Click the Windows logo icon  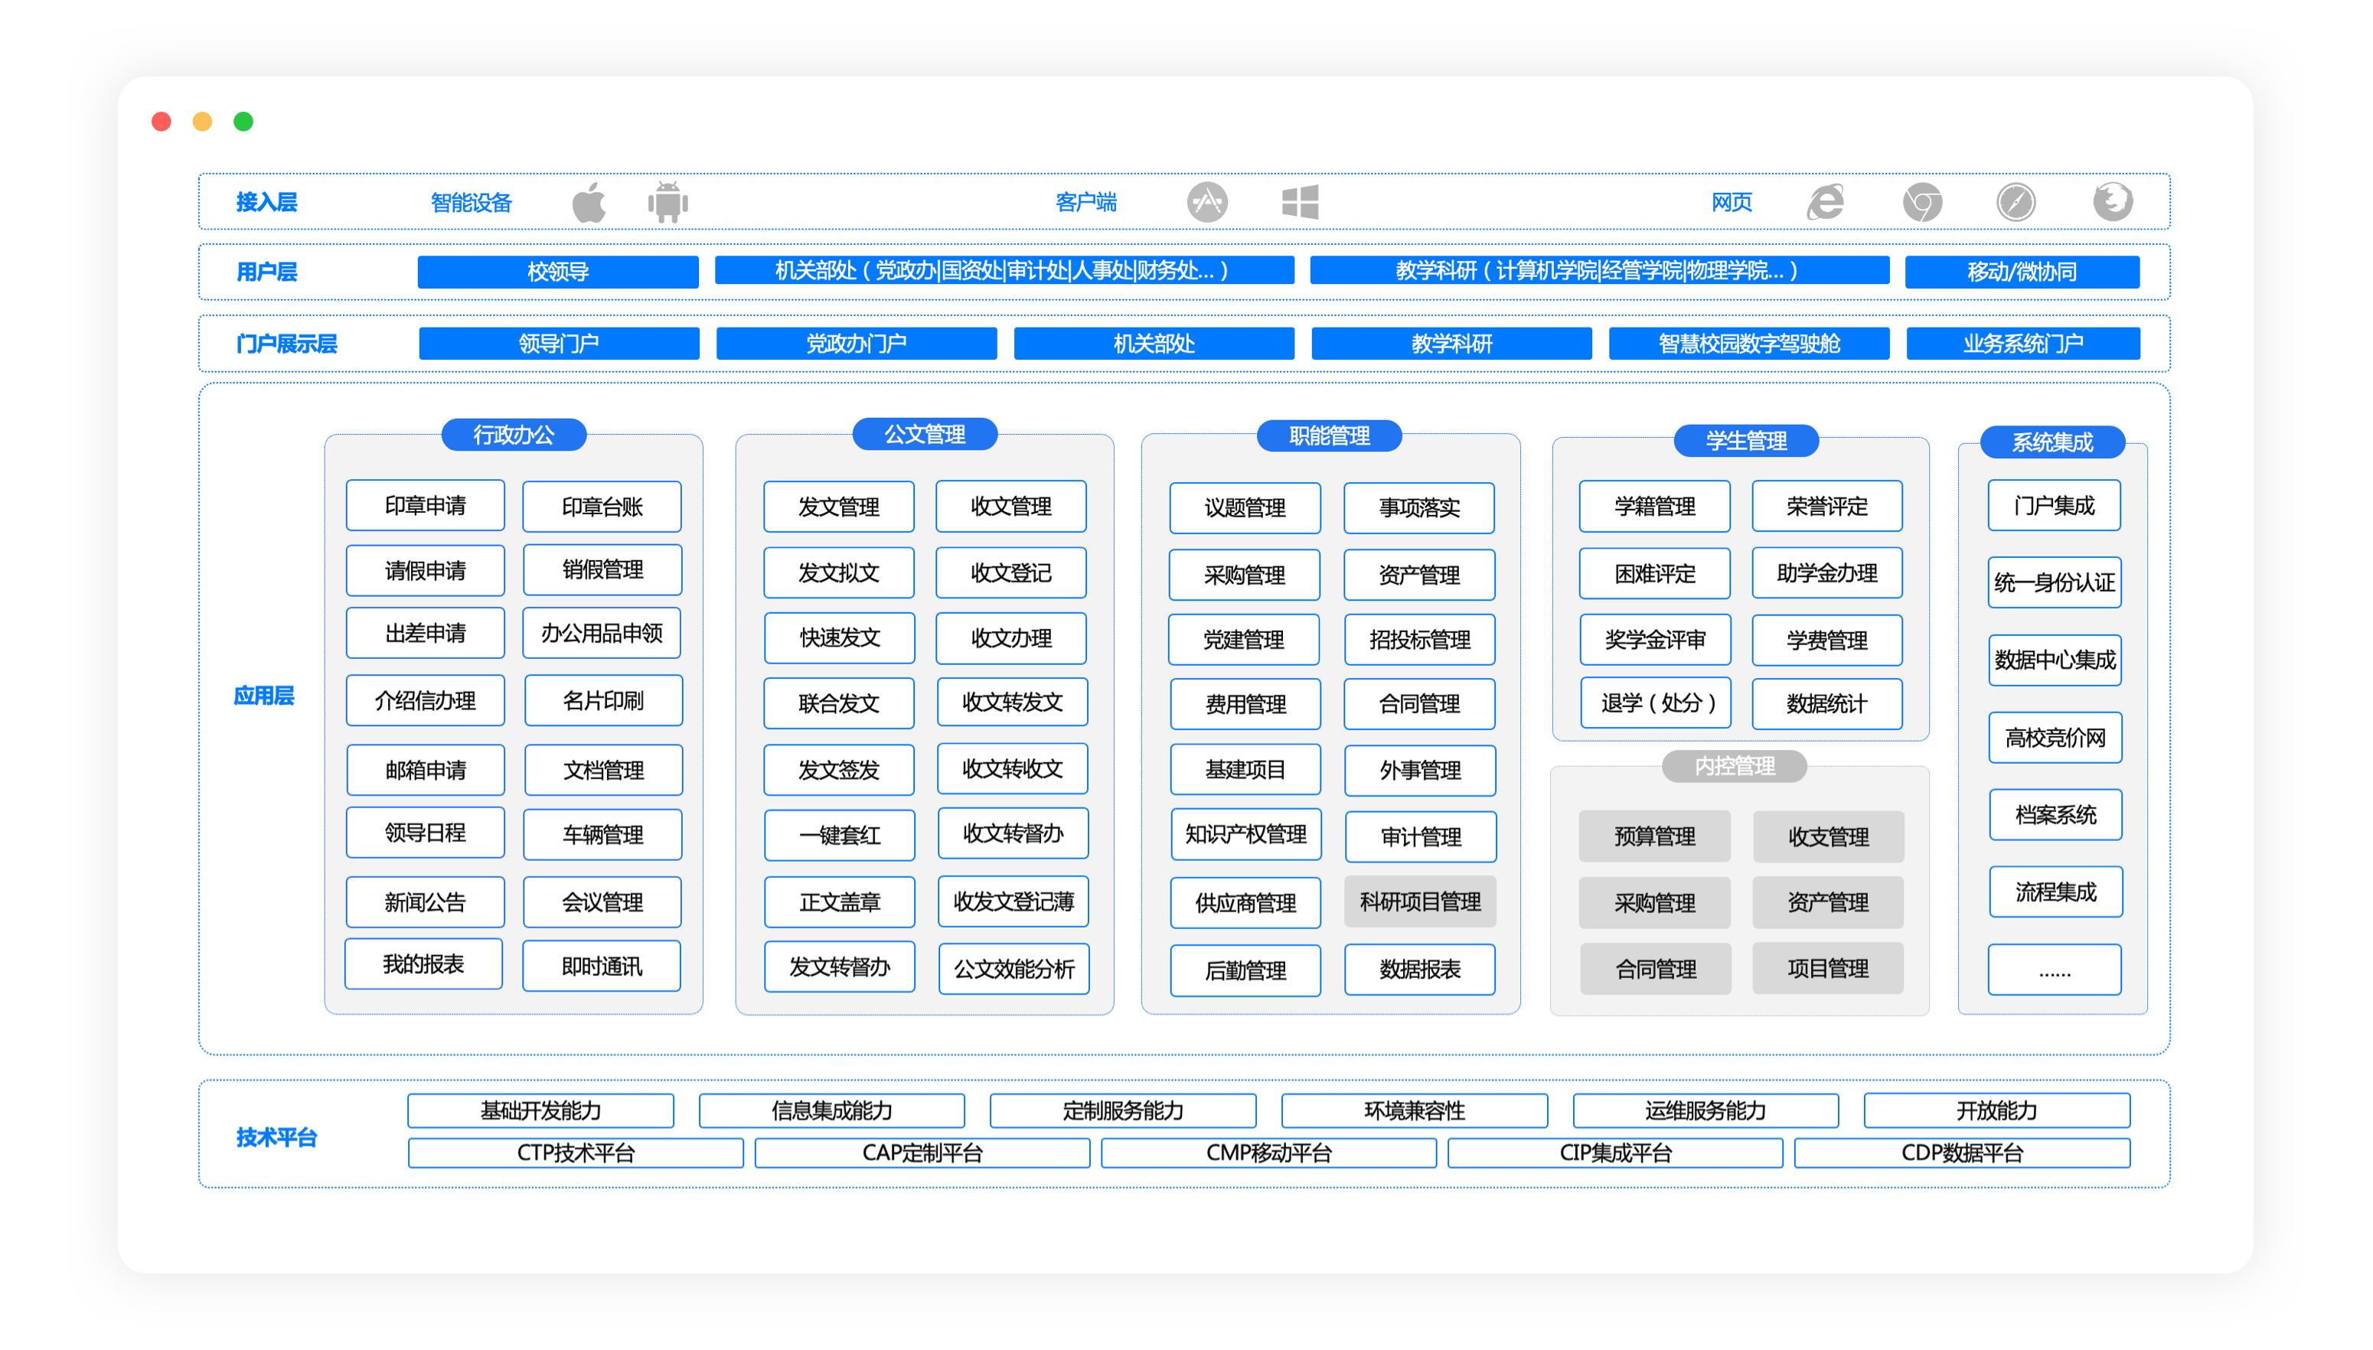(1300, 202)
